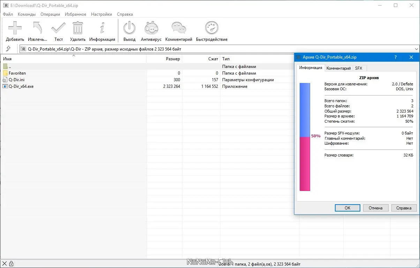Click the parent folder '..' icon

pos(5,67)
